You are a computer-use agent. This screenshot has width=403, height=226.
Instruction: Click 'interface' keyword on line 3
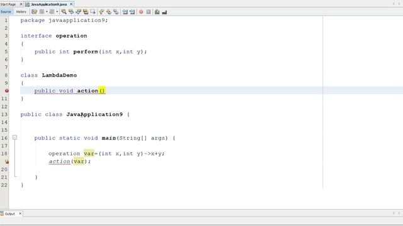pyautogui.click(x=37, y=36)
